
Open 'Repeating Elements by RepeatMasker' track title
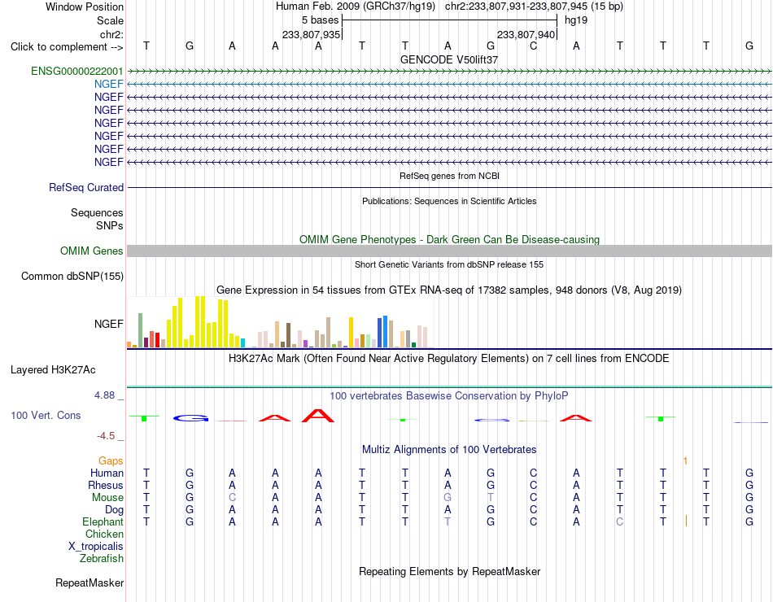click(449, 571)
